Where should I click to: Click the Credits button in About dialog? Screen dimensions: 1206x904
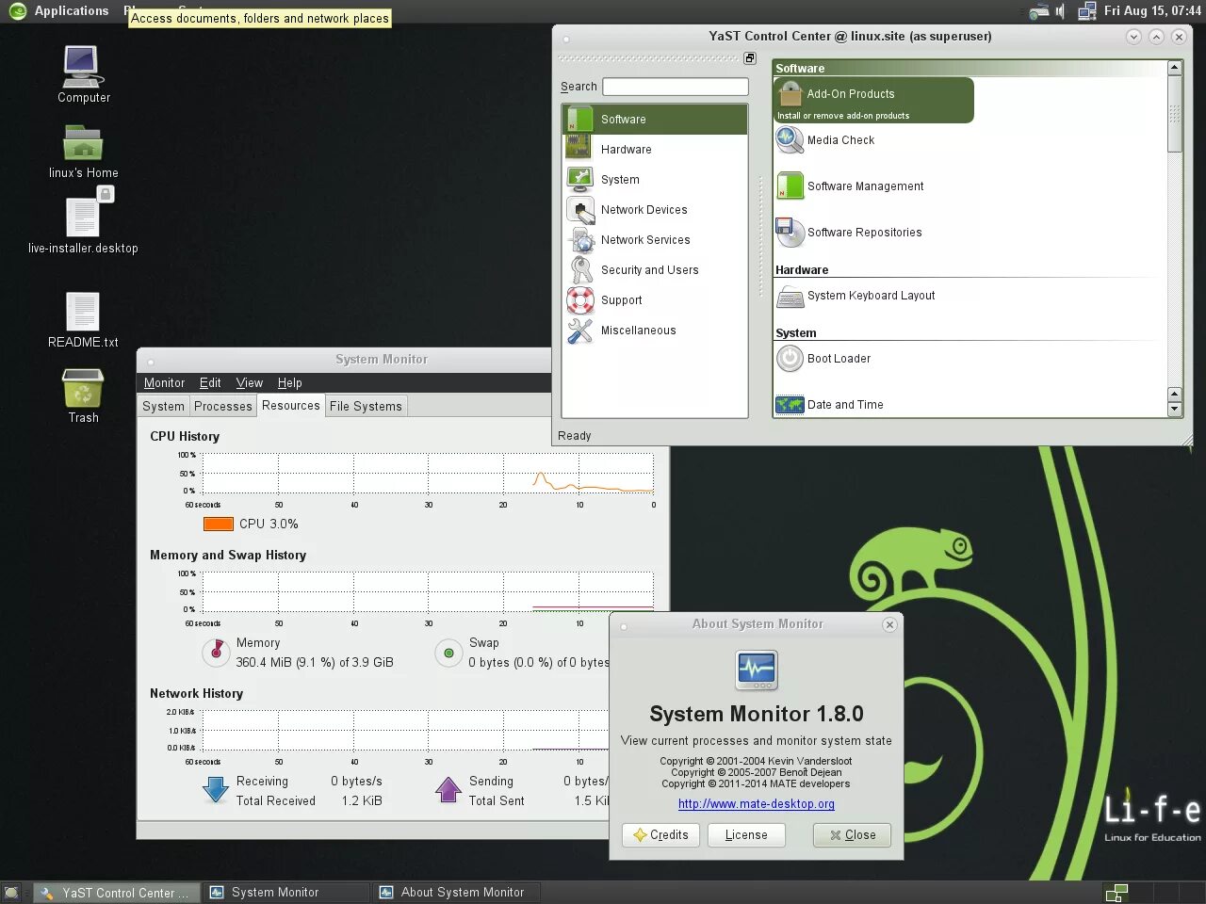point(660,835)
